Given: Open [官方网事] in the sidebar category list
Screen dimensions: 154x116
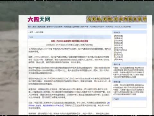Looking at the screenshot, I should coord(118,48).
